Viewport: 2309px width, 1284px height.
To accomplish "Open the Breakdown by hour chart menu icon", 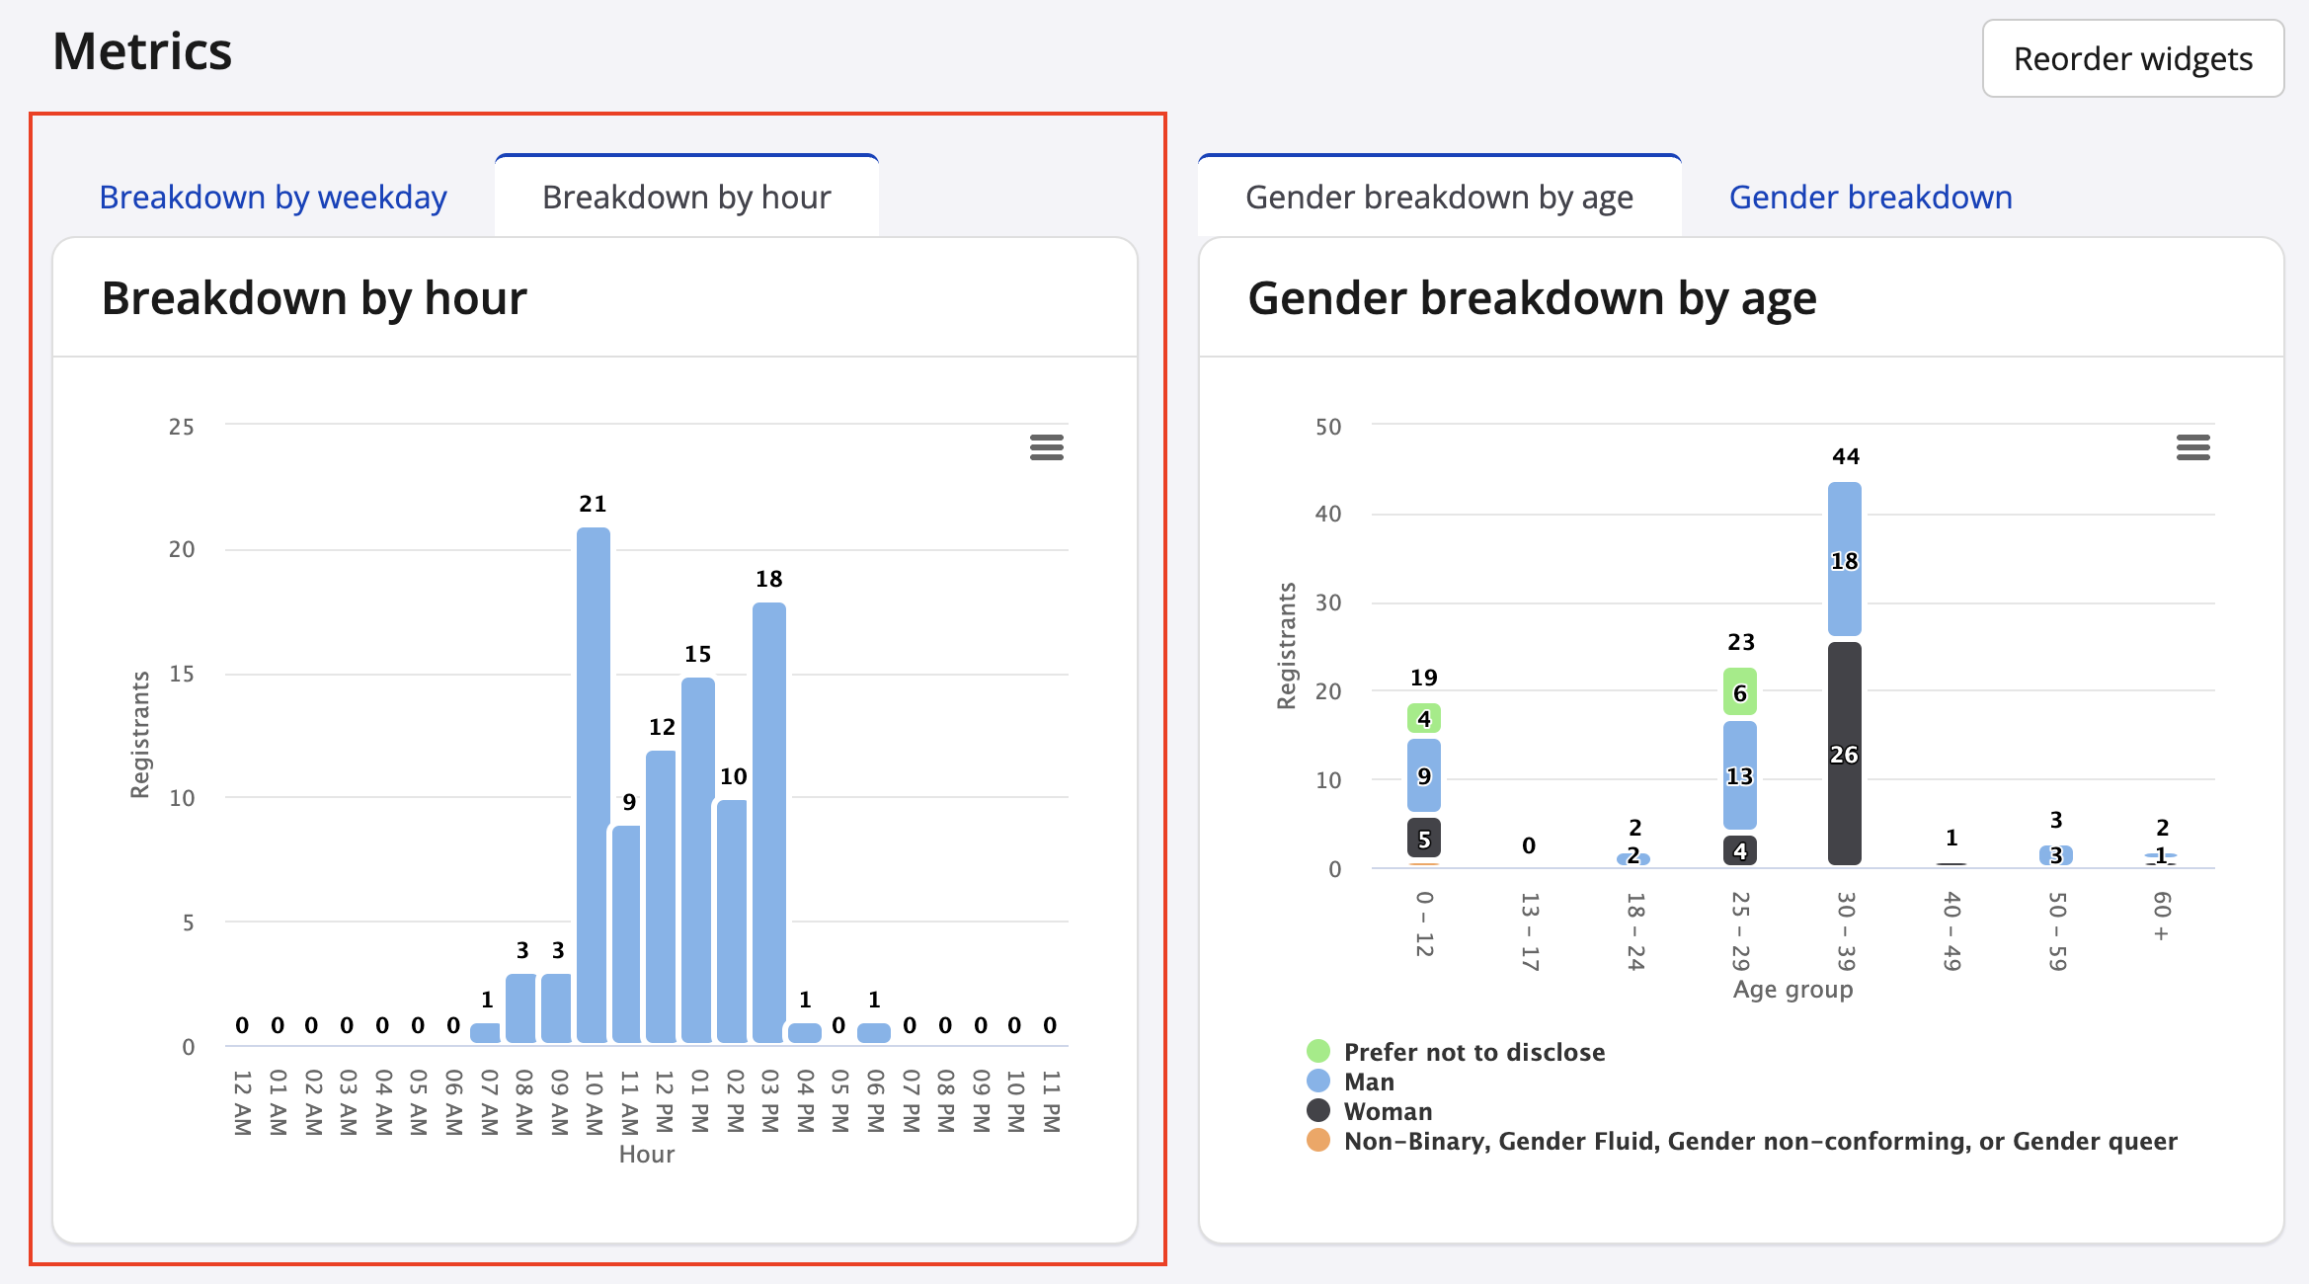I will click(1046, 447).
